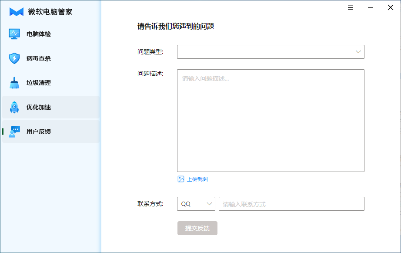This screenshot has width=401, height=253.
Task: Close the 微软电脑管家 window
Action: tap(391, 7)
